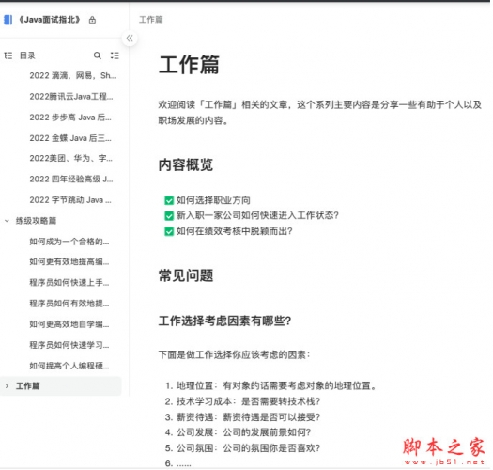The image size is (493, 470).
Task: Open 如何成为一个合格的 article in sidebar
Action: [x=69, y=242]
